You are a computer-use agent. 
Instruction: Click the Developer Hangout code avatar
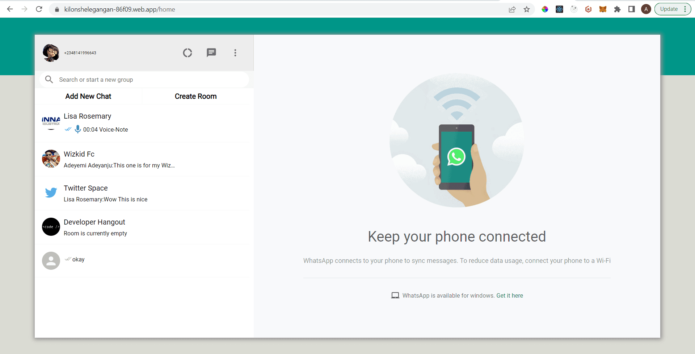pos(51,227)
